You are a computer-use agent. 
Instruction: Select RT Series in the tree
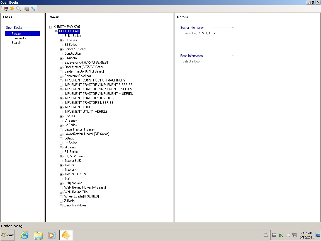pos(71,152)
